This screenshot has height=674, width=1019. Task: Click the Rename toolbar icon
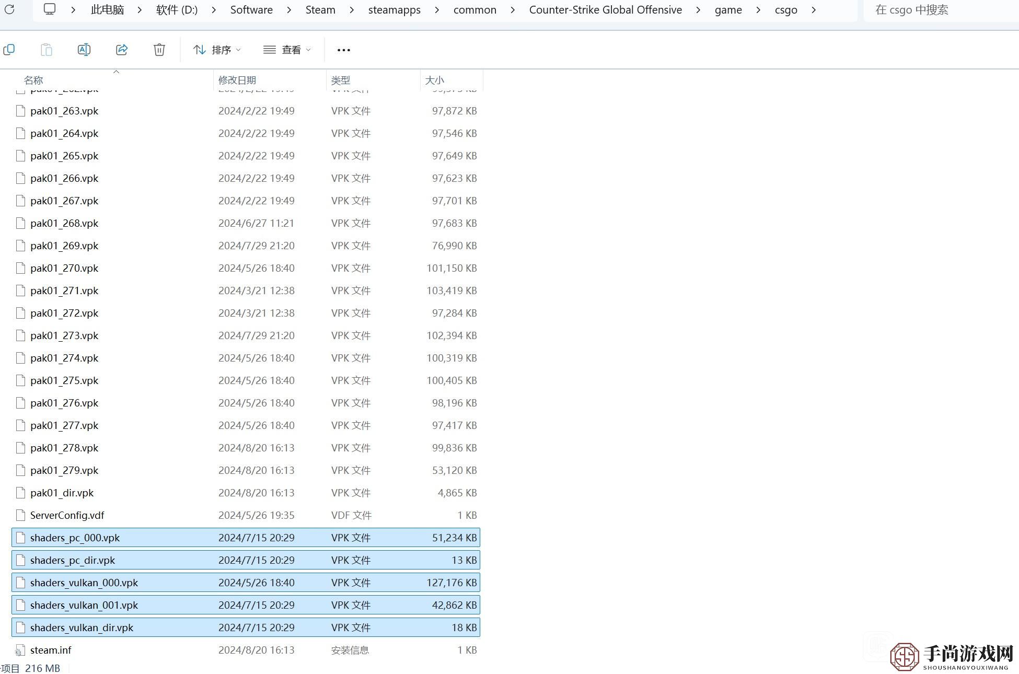coord(84,50)
